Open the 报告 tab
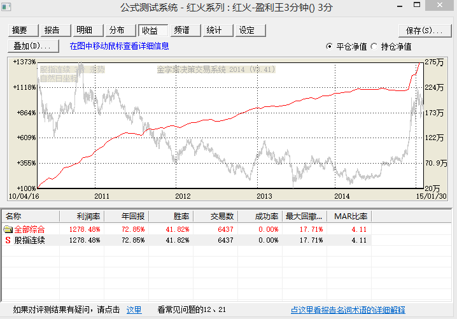Screen dimensions: 457x319 pos(53,31)
